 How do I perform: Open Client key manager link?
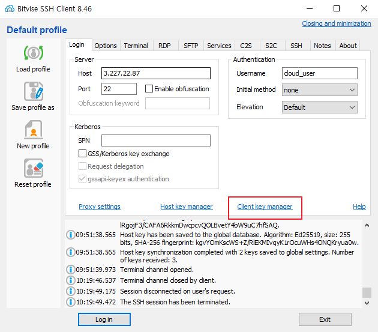[x=265, y=207]
